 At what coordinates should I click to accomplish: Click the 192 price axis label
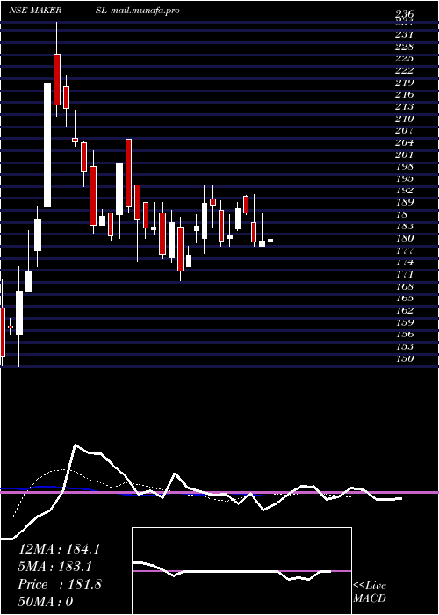tap(405, 191)
